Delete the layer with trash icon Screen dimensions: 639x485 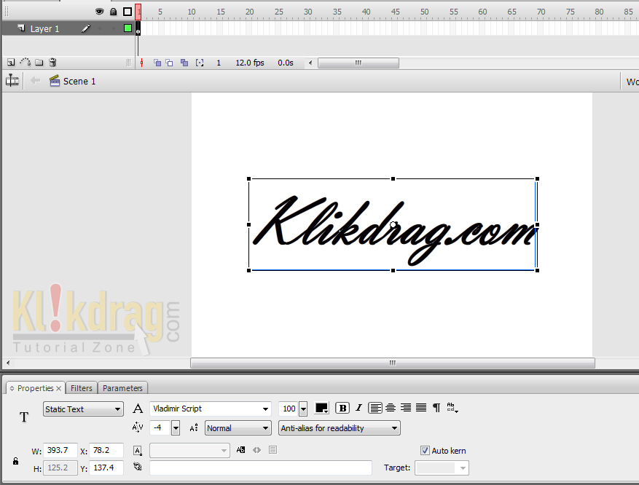pos(52,63)
